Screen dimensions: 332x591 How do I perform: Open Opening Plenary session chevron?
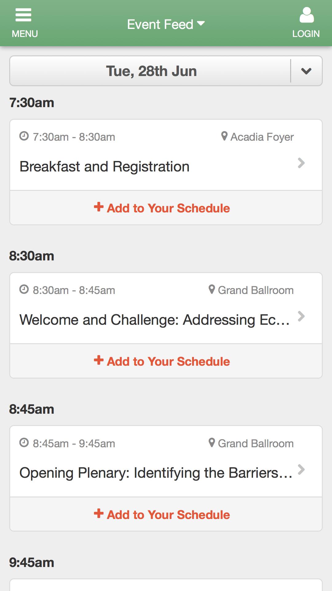[301, 470]
